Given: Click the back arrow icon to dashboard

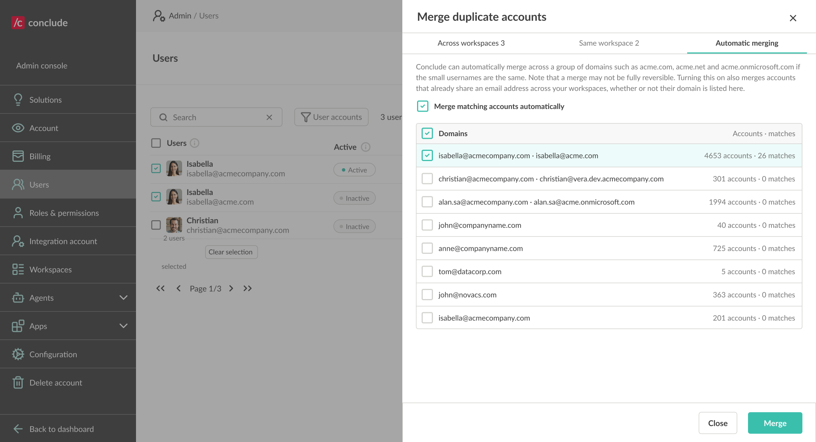Looking at the screenshot, I should (x=18, y=429).
